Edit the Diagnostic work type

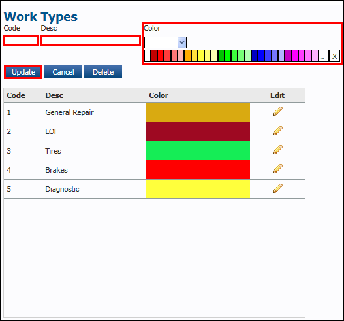coord(277,188)
